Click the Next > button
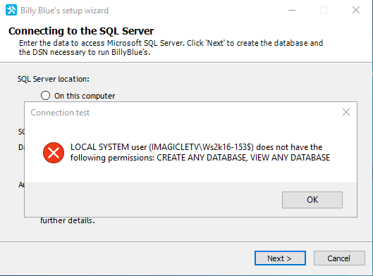 [x=280, y=258]
